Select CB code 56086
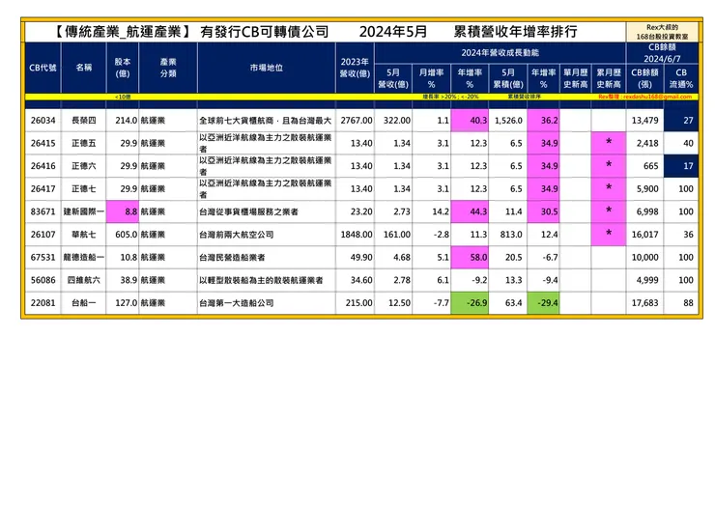Viewport: 715px width, 505px height. (x=43, y=280)
